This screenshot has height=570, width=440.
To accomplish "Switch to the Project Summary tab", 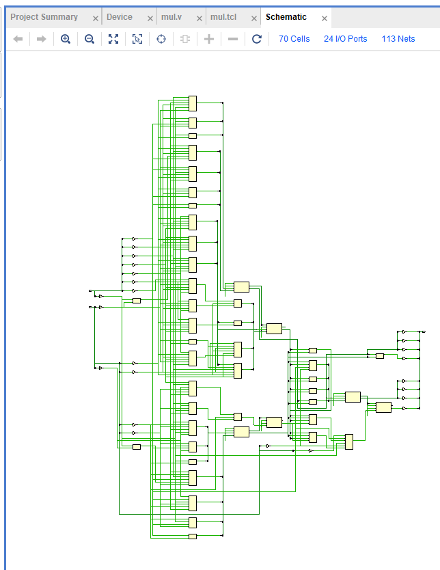I will [x=44, y=17].
